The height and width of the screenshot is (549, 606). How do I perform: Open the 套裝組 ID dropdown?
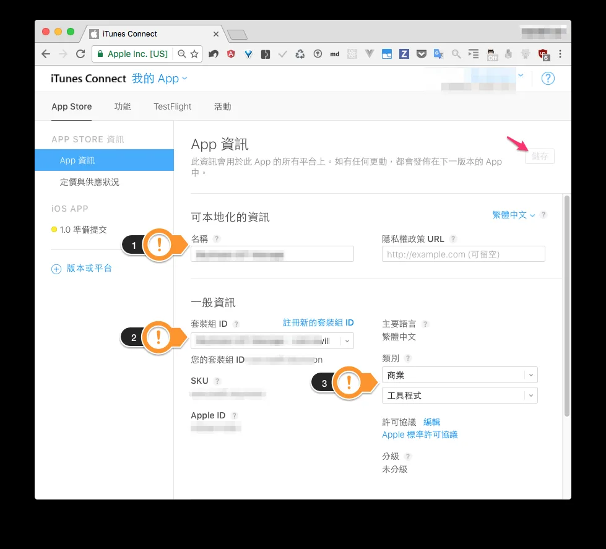(272, 341)
